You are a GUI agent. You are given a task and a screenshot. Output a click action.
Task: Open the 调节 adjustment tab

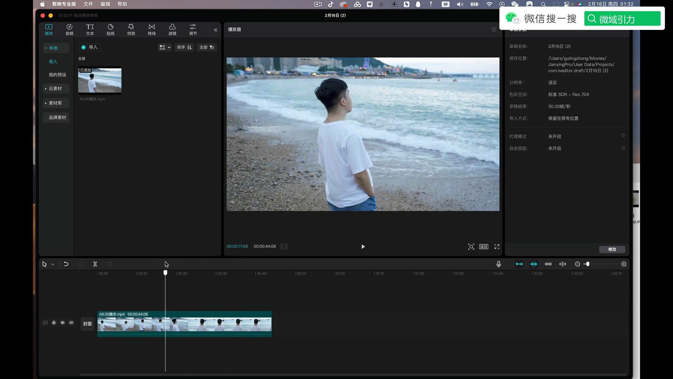tap(193, 29)
